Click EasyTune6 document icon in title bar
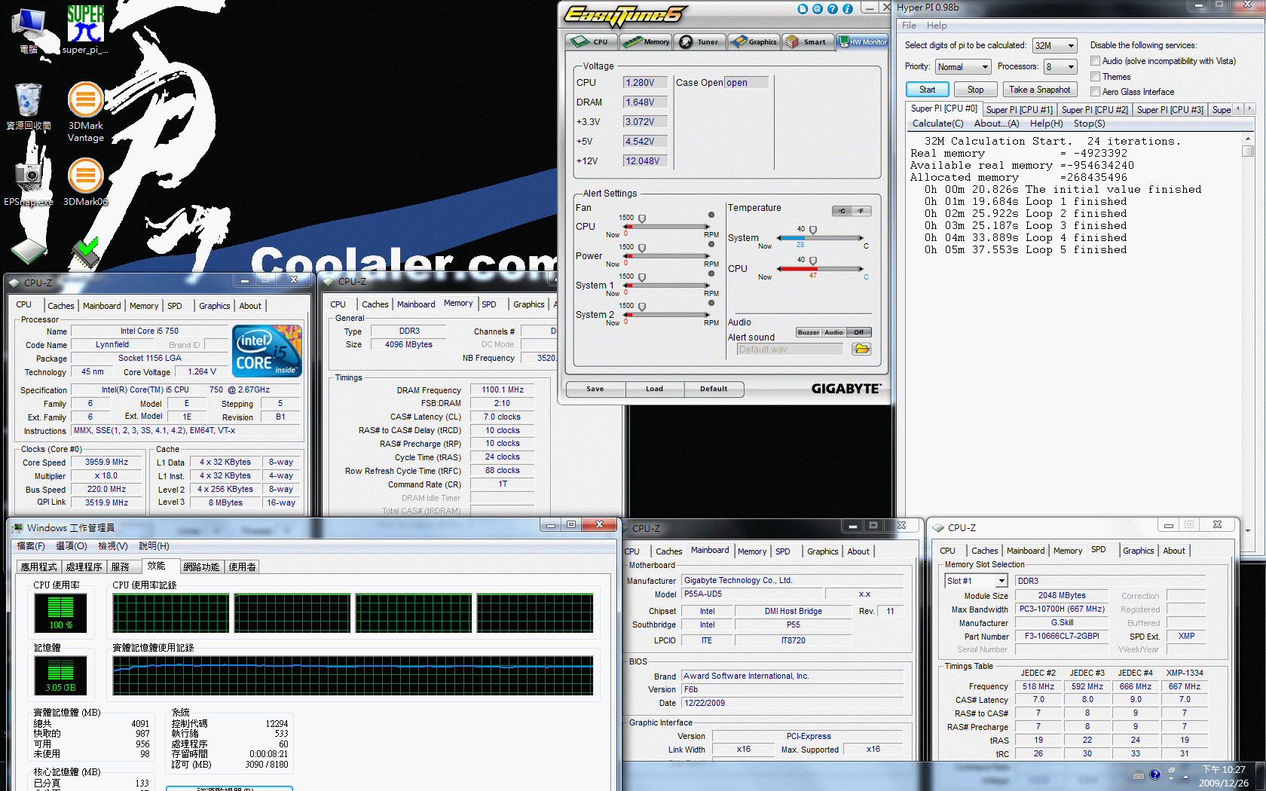Image resolution: width=1266 pixels, height=791 pixels. [x=803, y=9]
